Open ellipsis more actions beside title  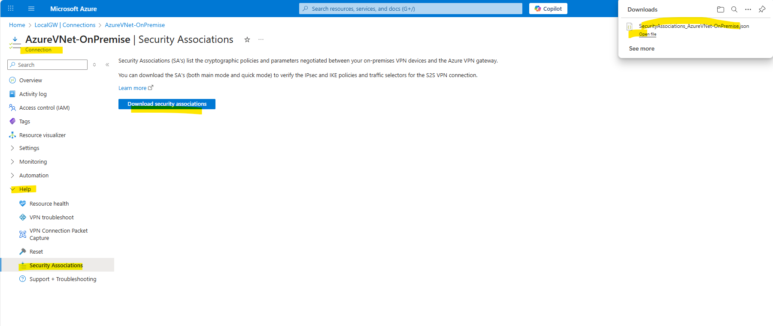[261, 39]
